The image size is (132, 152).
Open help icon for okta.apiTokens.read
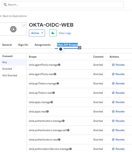point(54,93)
